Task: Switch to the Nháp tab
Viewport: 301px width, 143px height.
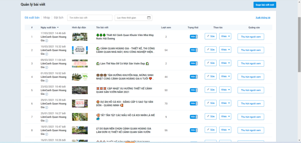Action: pyautogui.click(x=46, y=18)
